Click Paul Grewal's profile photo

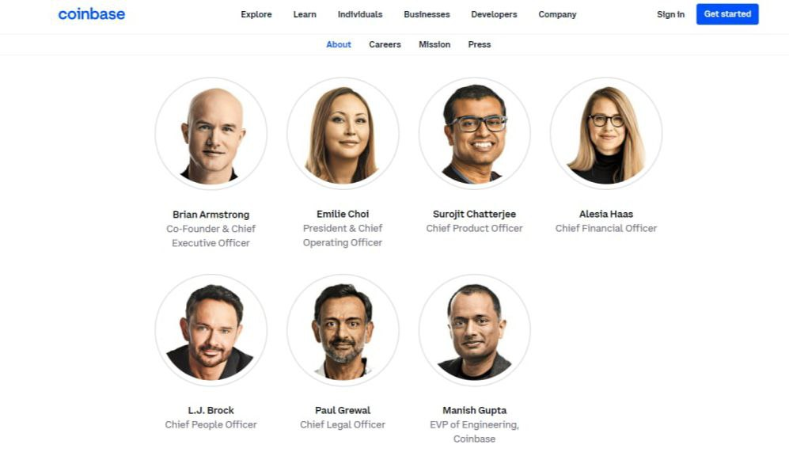(343, 330)
